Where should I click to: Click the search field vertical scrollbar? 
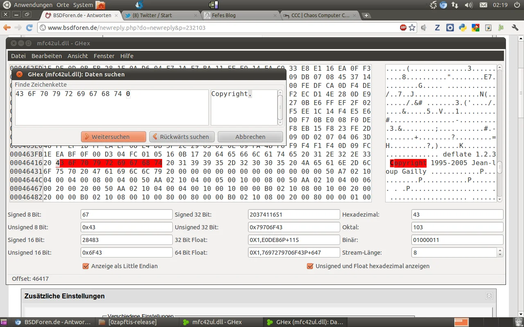[x=280, y=108]
